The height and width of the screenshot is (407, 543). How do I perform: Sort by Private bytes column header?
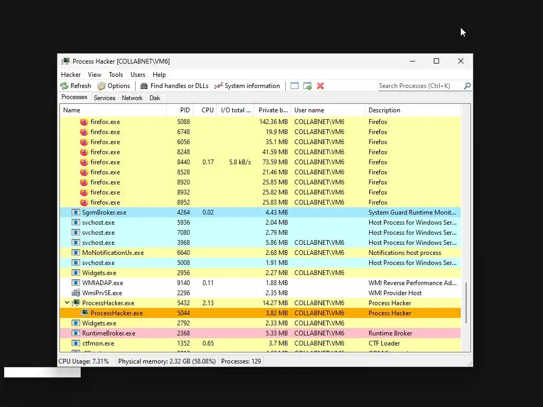(272, 110)
